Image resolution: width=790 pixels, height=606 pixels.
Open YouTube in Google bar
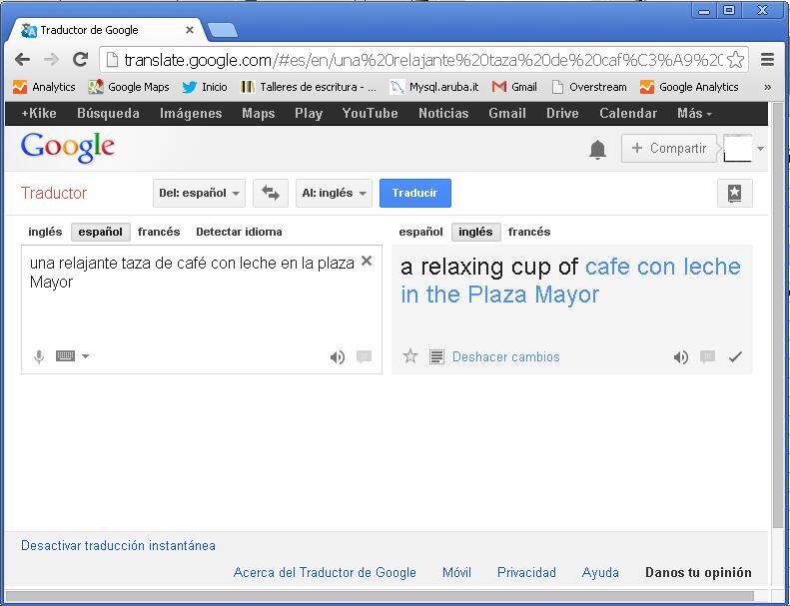370,114
